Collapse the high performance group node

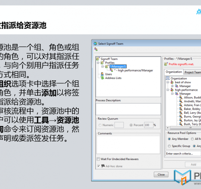168,90
